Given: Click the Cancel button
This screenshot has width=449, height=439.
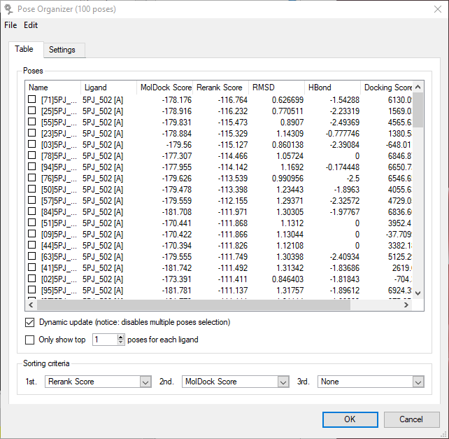Looking at the screenshot, I should [411, 419].
